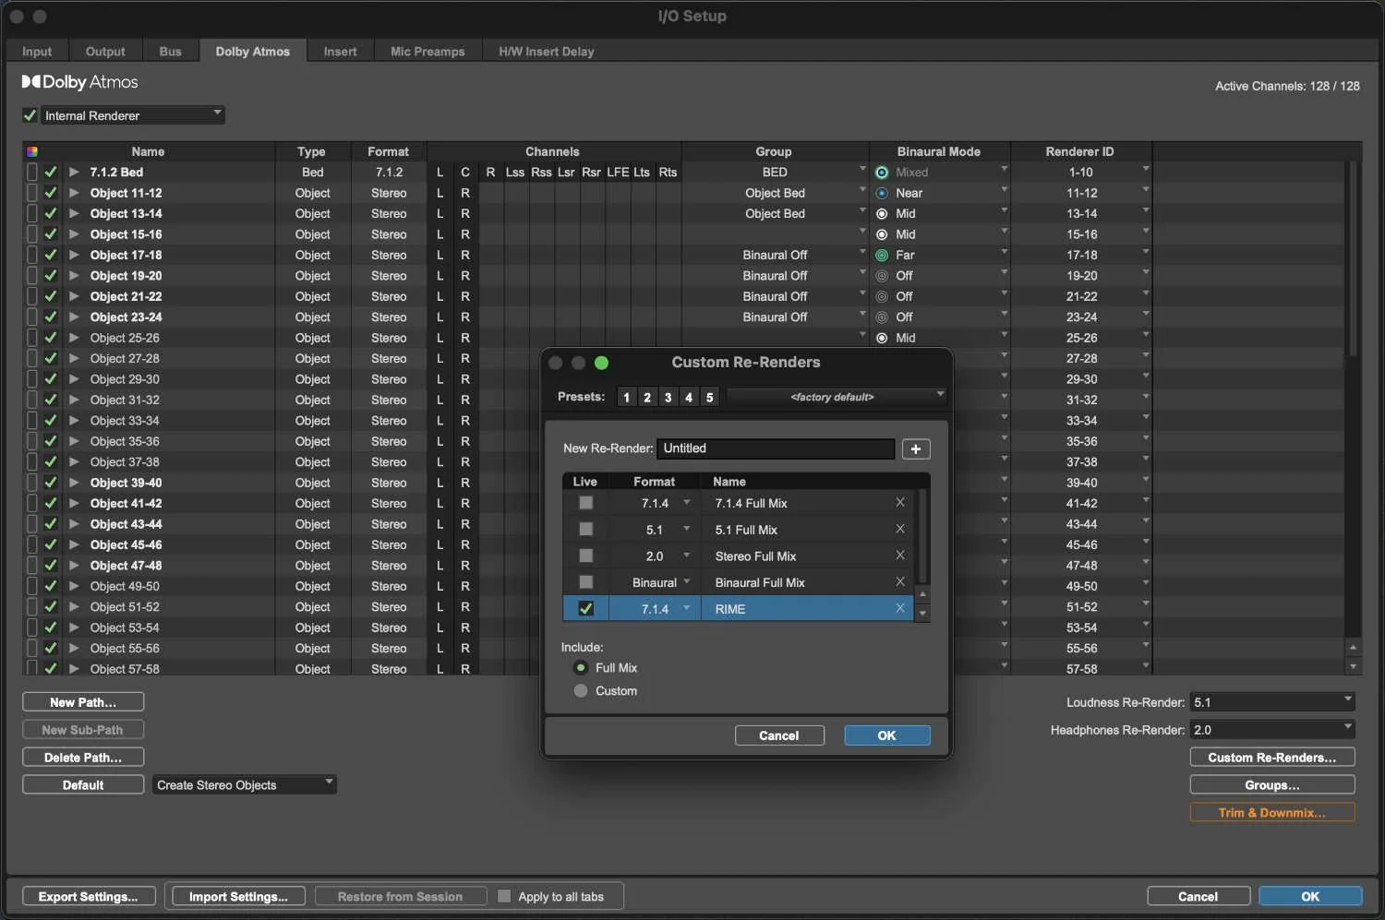Viewport: 1385px width, 920px height.
Task: Expand the 7.1.2 Bed path
Action: click(73, 172)
